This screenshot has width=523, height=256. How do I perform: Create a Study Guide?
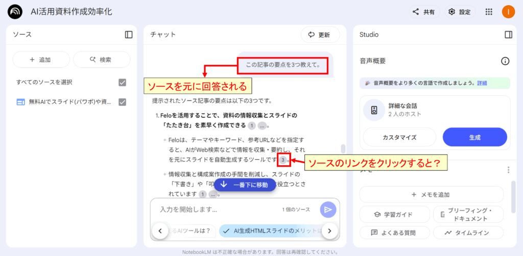click(395, 214)
